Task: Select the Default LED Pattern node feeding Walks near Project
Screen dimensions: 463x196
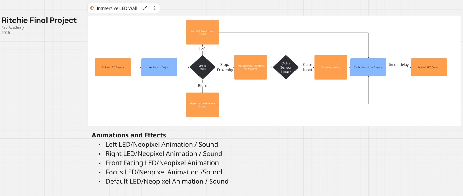Action: [x=113, y=67]
